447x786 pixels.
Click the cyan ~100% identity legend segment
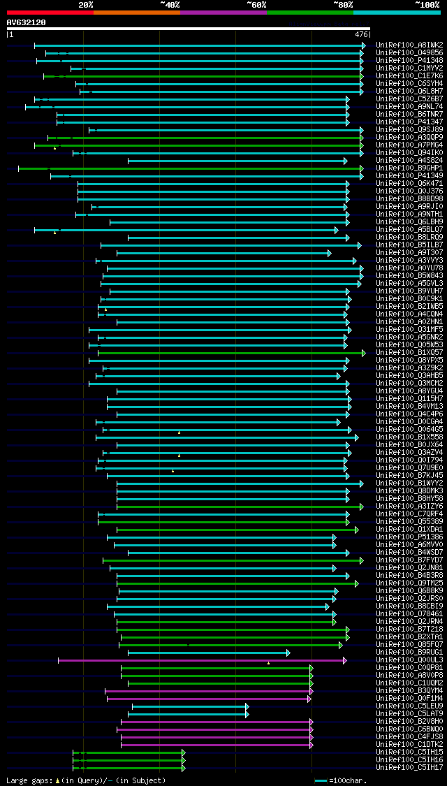point(397,12)
